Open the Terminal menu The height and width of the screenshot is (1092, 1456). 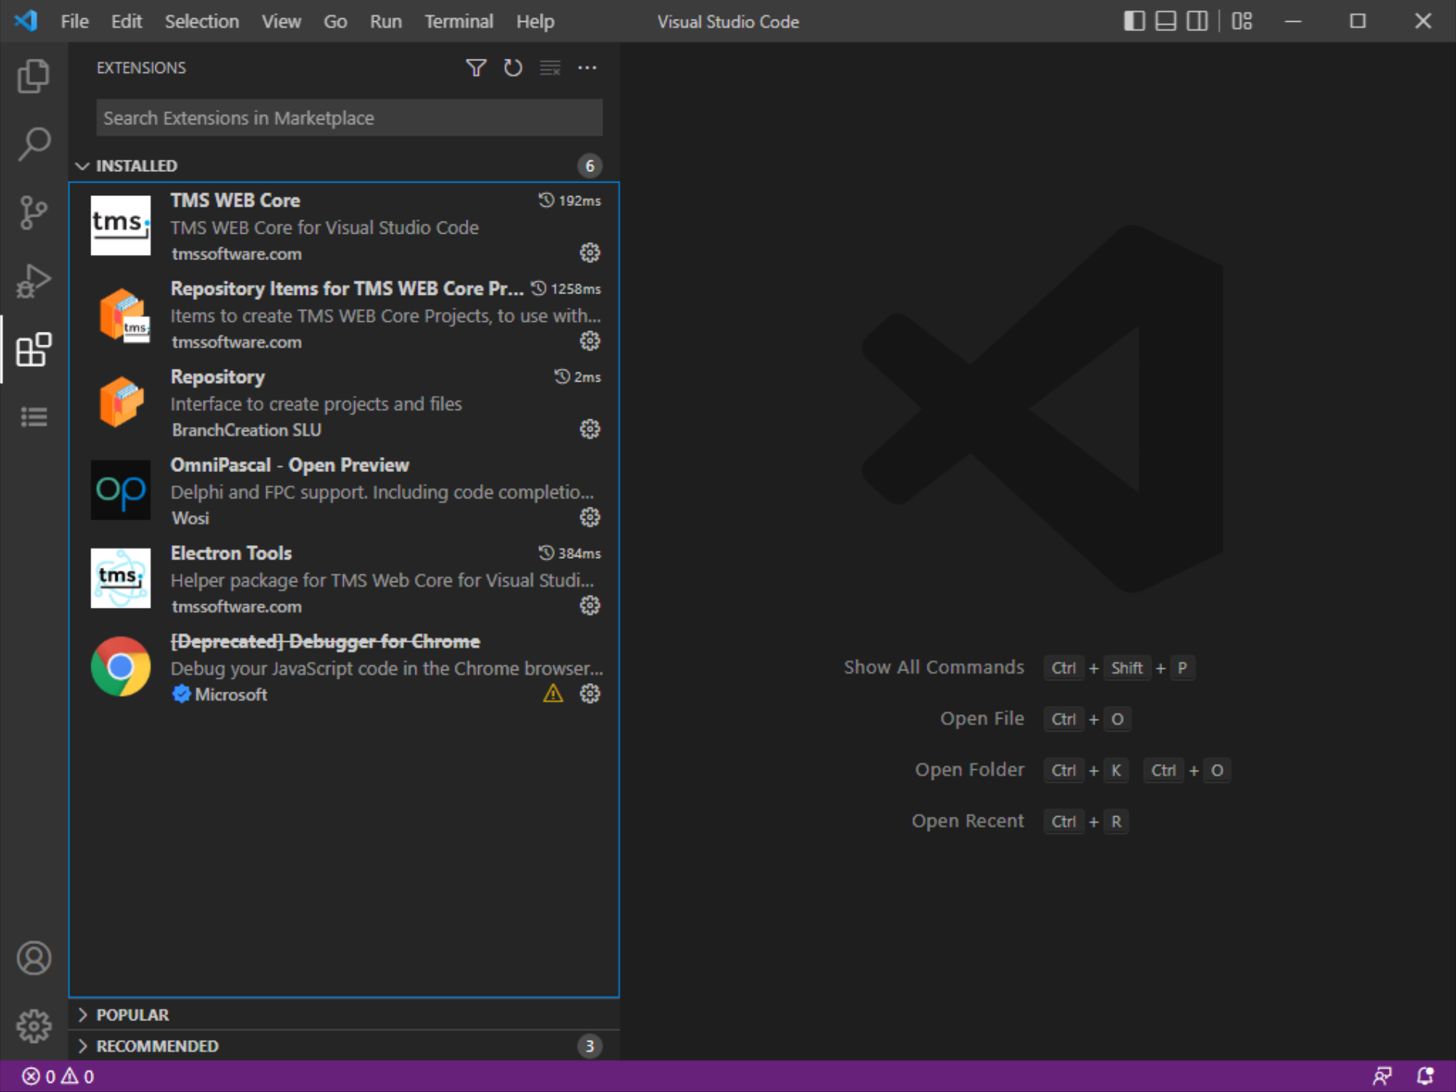[458, 21]
